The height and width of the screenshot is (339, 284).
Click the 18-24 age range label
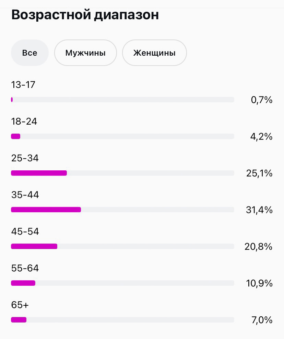point(24,121)
